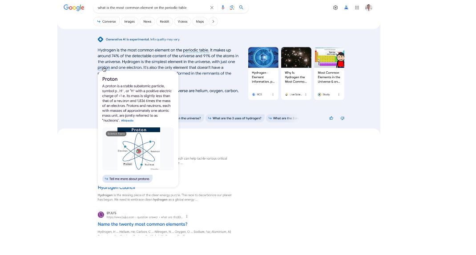Open options menu on the Study card

[x=339, y=94]
